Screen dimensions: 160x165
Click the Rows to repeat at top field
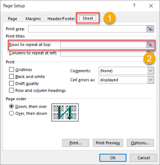click(x=103, y=45)
